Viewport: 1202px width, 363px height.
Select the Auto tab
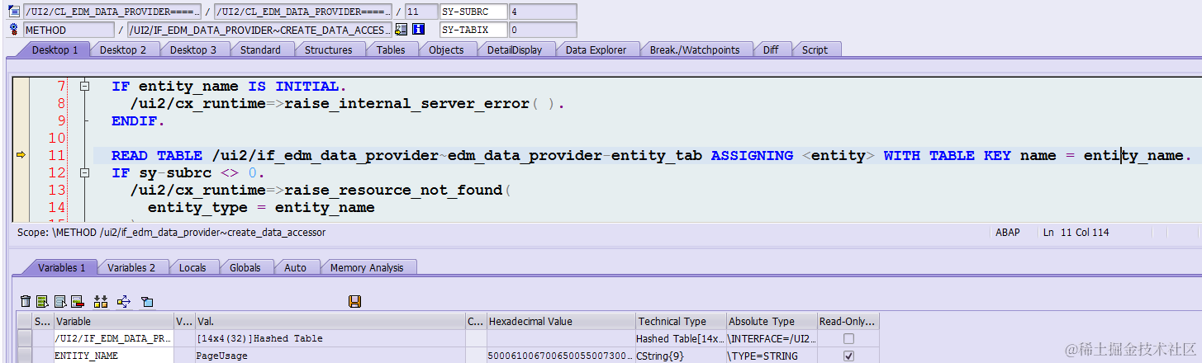(295, 267)
